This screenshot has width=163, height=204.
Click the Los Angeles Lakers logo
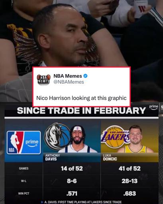click(115, 137)
